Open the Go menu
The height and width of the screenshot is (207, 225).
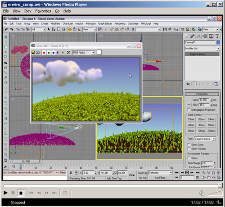point(57,11)
